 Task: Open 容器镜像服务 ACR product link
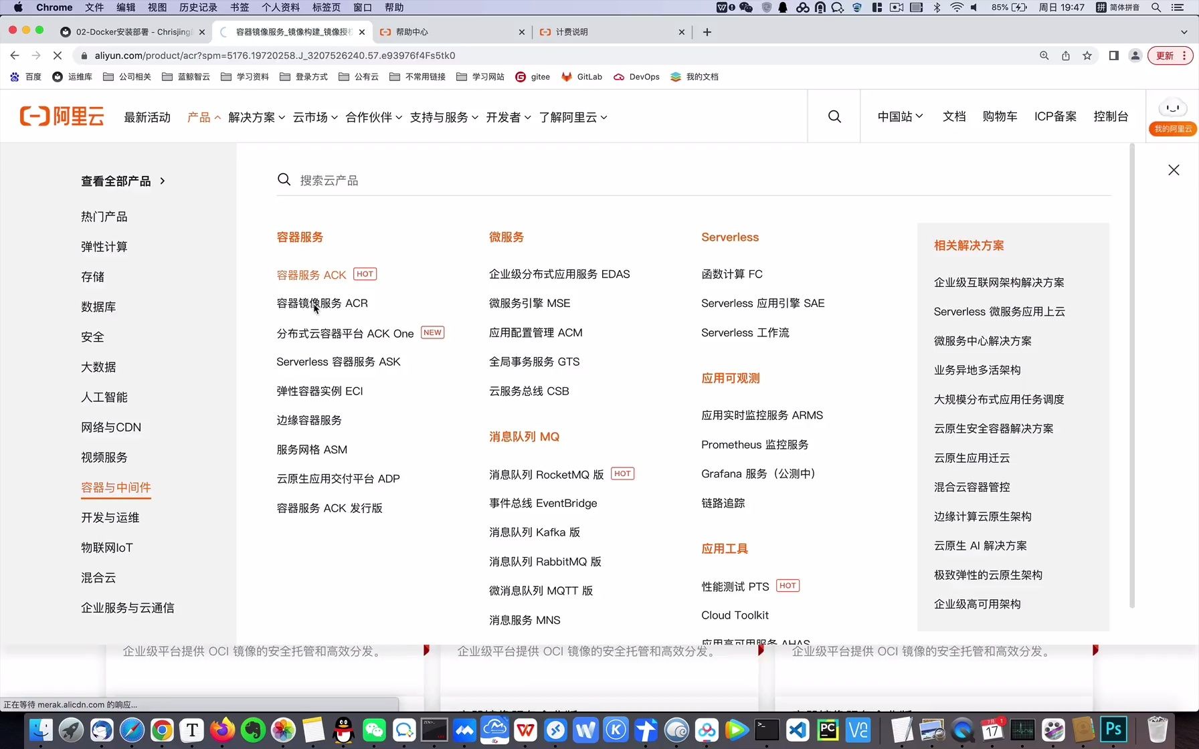pos(322,303)
